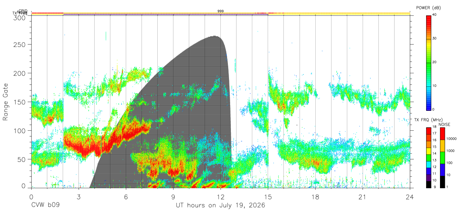Click the 50 tick on Range Gate axis
The height and width of the screenshot is (213, 461).
tap(22, 159)
